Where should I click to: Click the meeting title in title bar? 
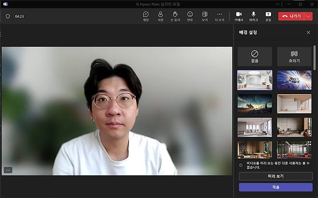coord(158,4)
